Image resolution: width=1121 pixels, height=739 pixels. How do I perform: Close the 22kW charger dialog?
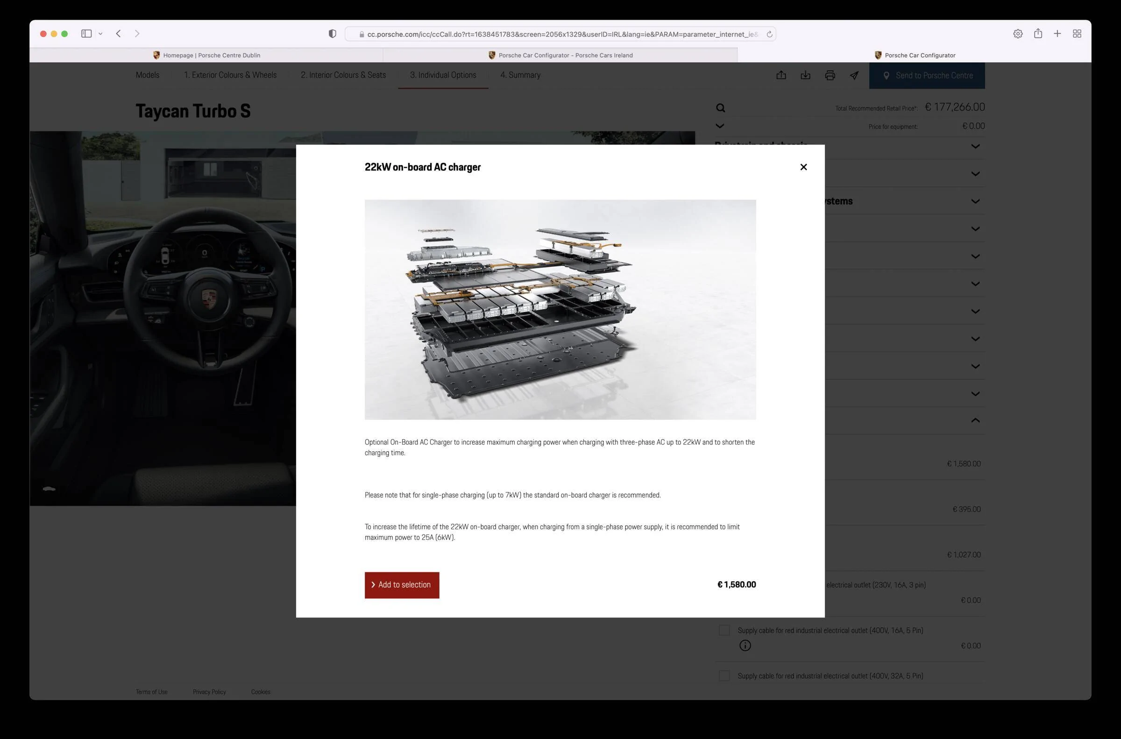803,167
